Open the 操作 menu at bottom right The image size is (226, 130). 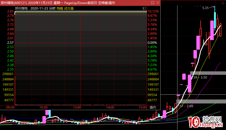click(153, 107)
